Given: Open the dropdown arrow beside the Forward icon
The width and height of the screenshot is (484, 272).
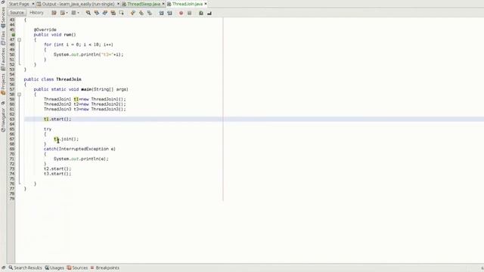Looking at the screenshot, I should point(78,13).
